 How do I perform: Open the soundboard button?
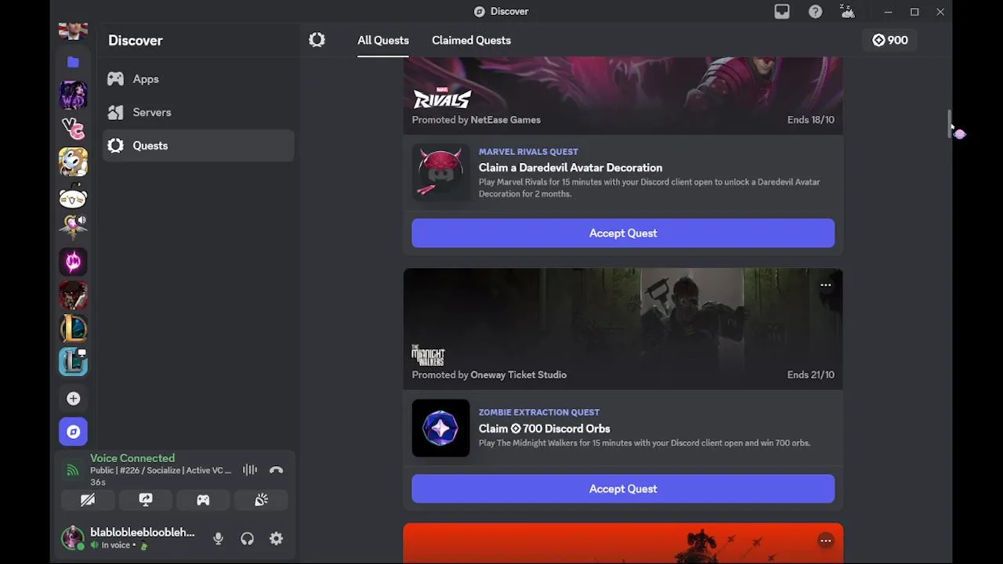(x=261, y=500)
